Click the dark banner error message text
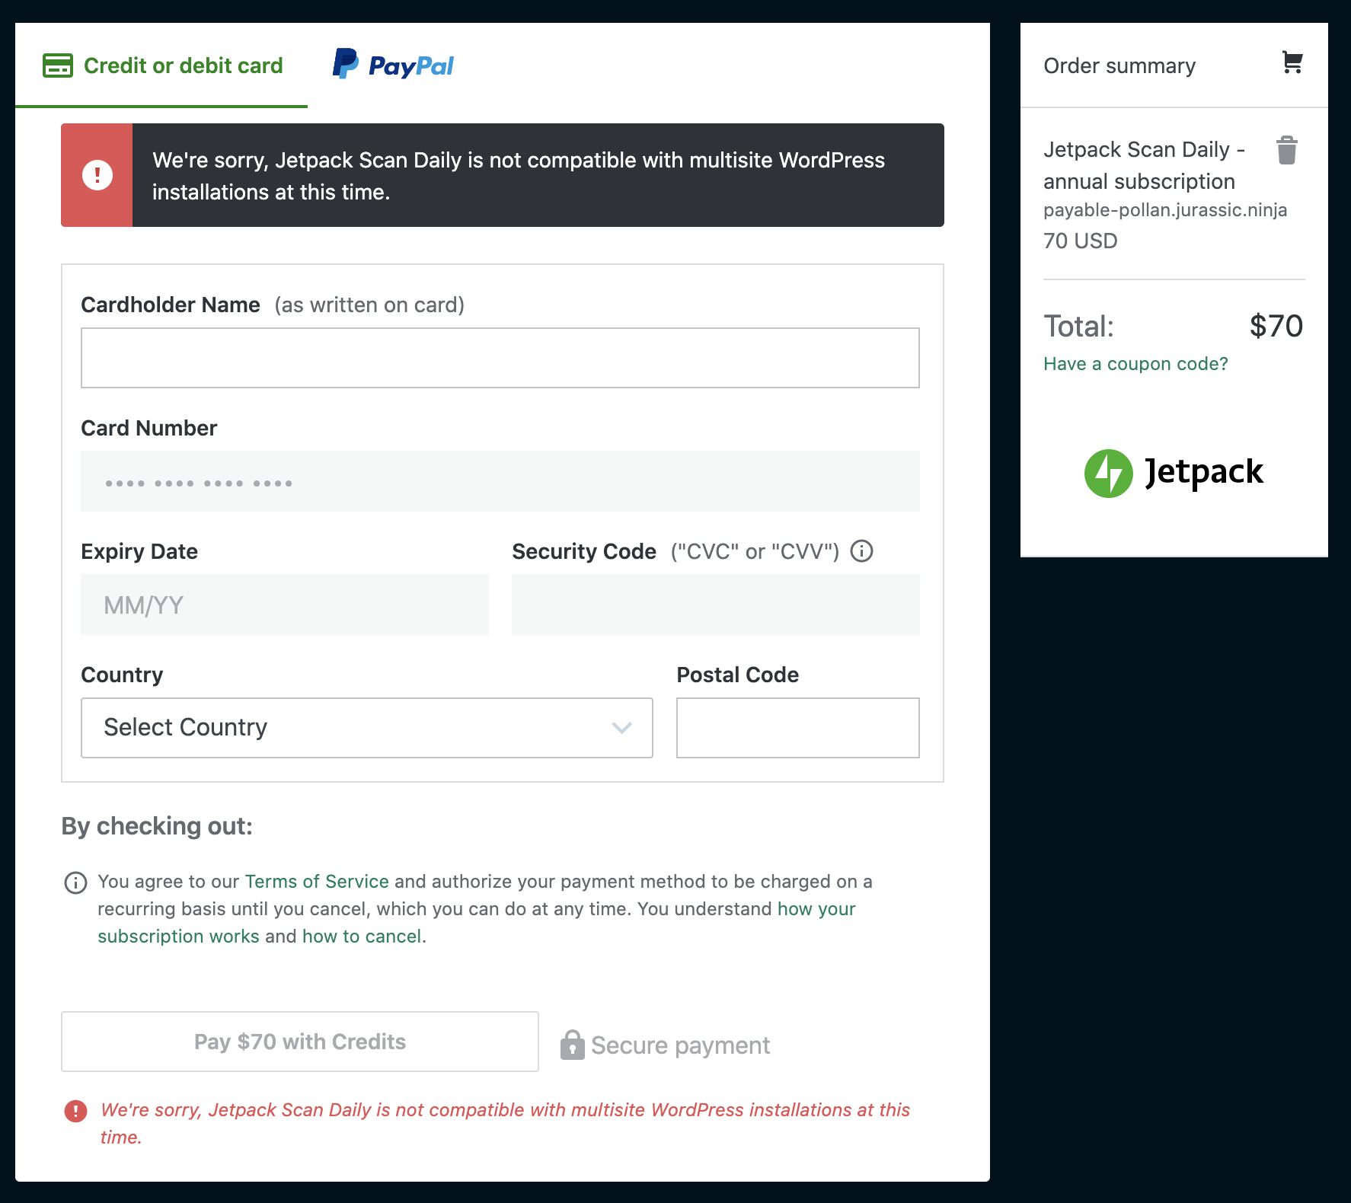The width and height of the screenshot is (1351, 1203). point(519,176)
